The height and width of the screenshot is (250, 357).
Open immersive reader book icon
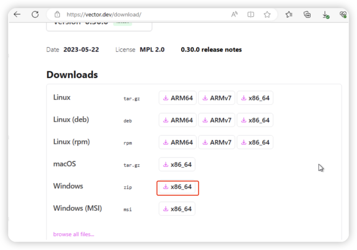[251, 15]
